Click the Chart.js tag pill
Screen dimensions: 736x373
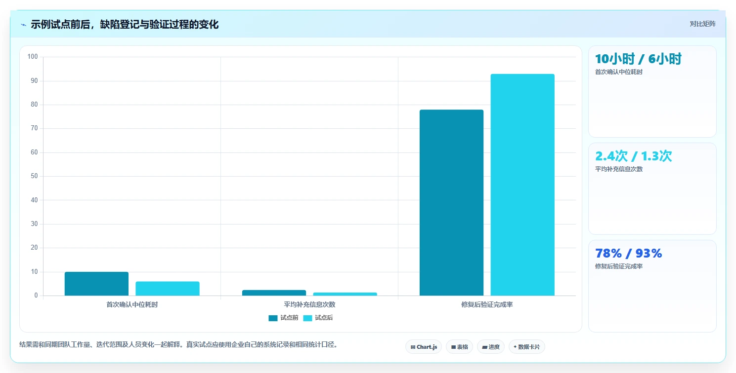(424, 347)
